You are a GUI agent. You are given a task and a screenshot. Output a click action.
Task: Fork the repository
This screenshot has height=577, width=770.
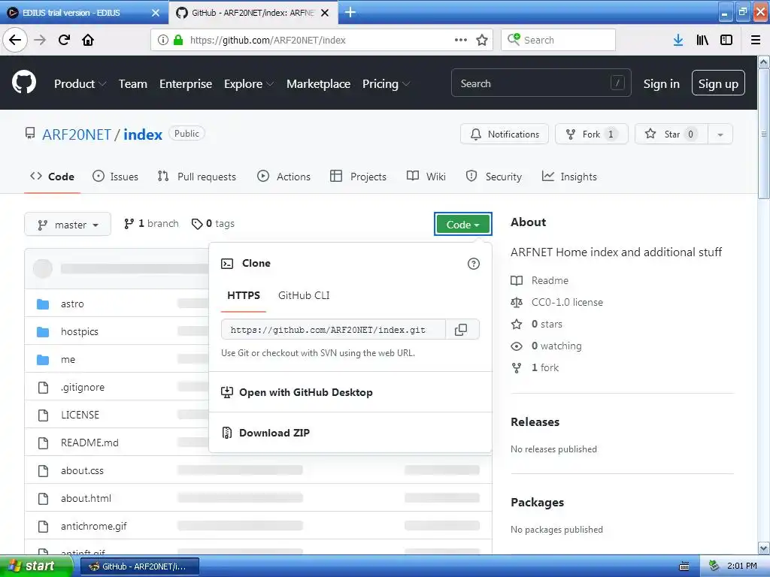point(591,134)
